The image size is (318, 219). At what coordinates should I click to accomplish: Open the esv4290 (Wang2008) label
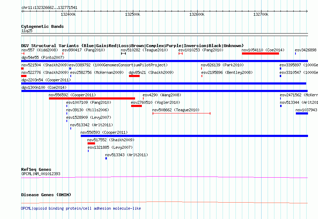coord(162,95)
